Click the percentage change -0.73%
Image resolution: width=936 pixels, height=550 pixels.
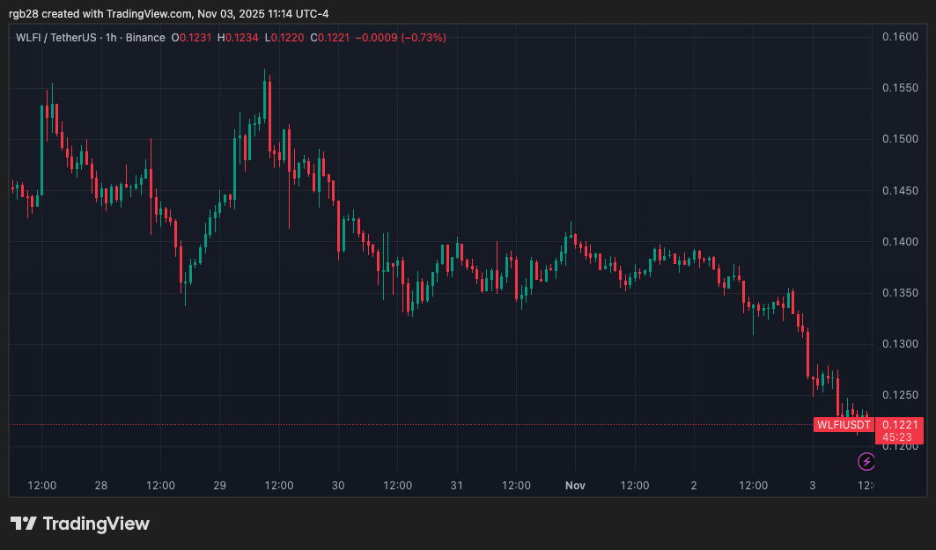[x=421, y=38]
